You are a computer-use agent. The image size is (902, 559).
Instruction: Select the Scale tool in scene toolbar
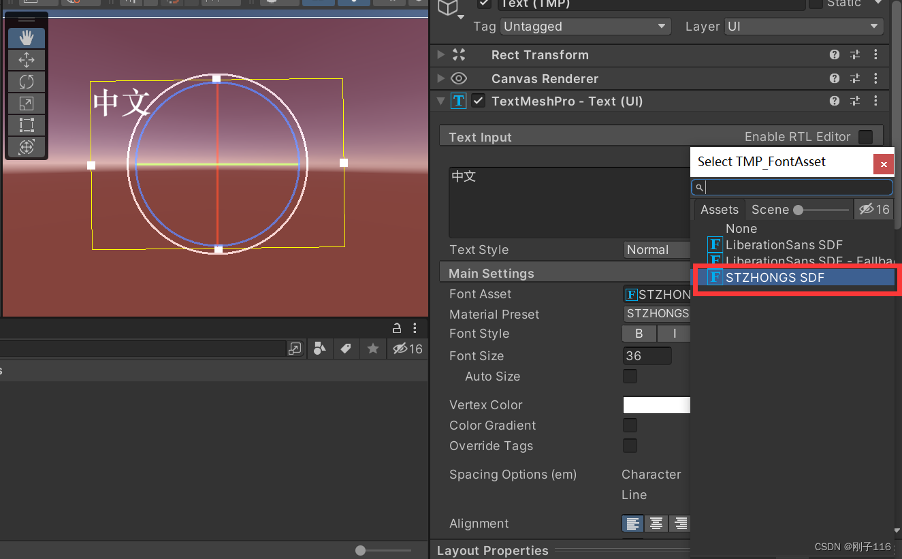[x=27, y=103]
